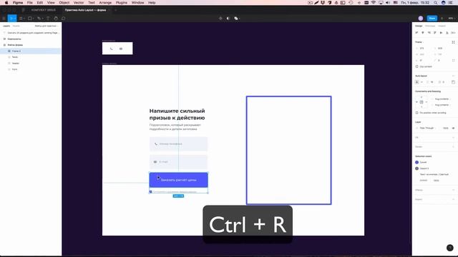
Task: Open the Figma main menu icon
Action: coord(4,19)
